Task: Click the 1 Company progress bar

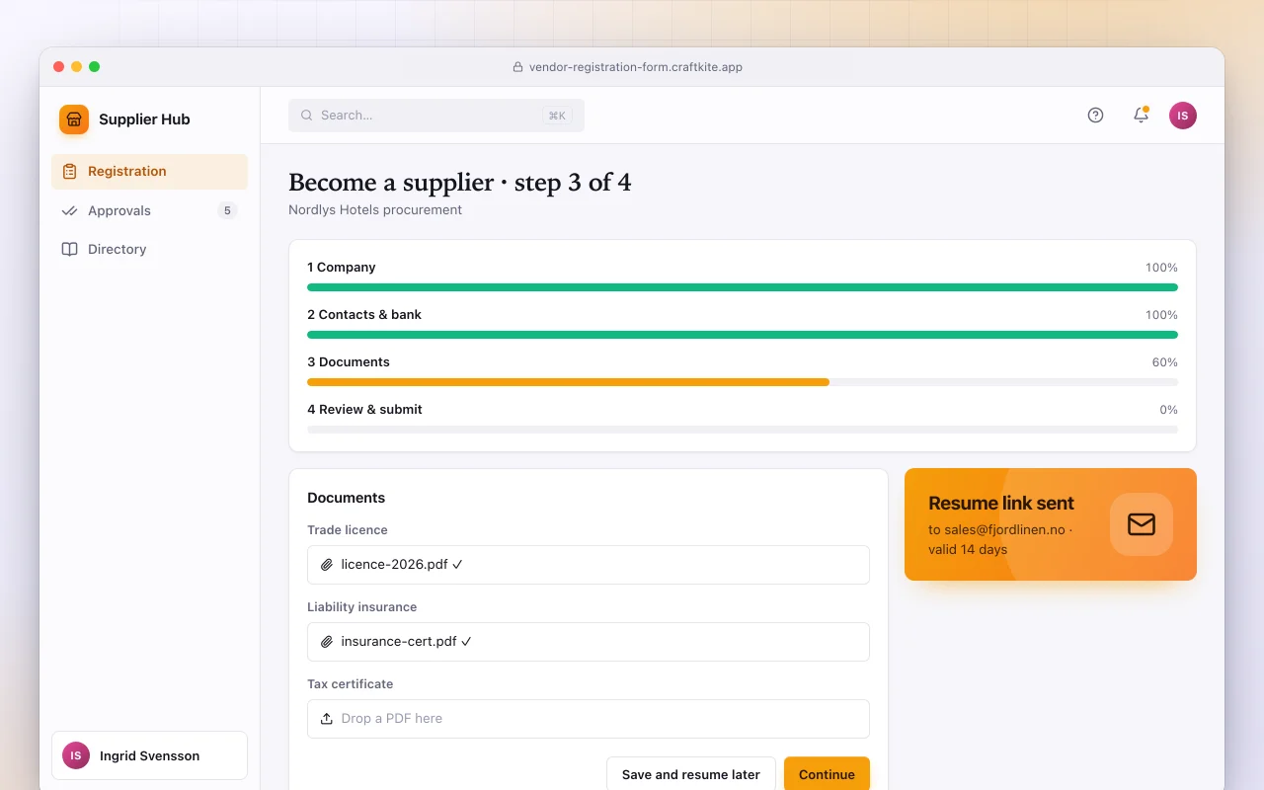Action: [743, 287]
